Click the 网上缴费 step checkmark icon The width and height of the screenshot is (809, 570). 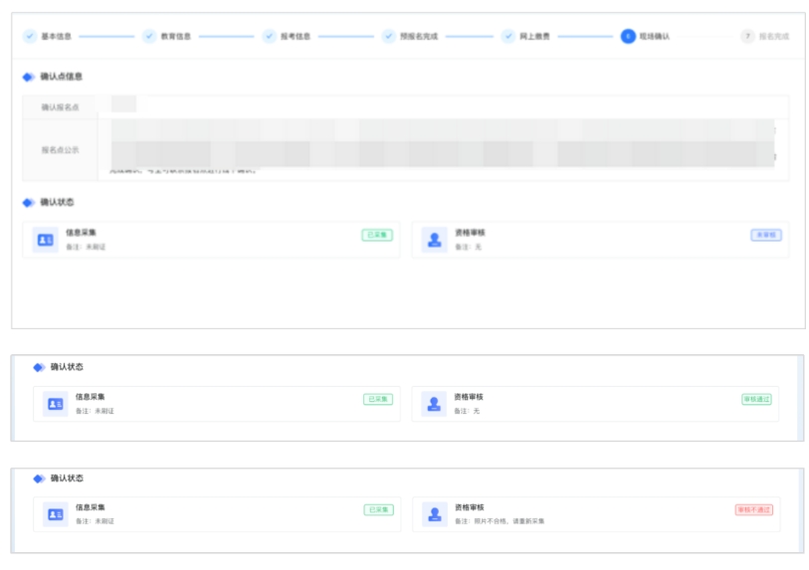tap(508, 36)
